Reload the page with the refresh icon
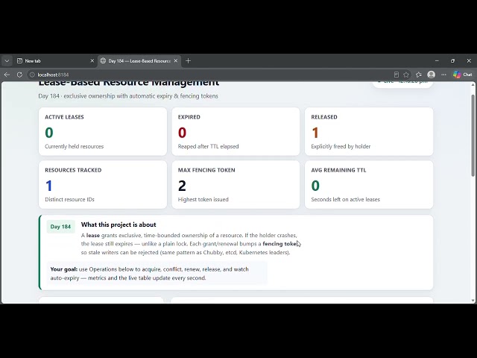 pyautogui.click(x=19, y=75)
